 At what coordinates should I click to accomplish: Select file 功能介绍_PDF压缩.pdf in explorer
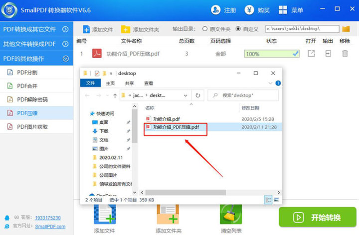(x=176, y=127)
